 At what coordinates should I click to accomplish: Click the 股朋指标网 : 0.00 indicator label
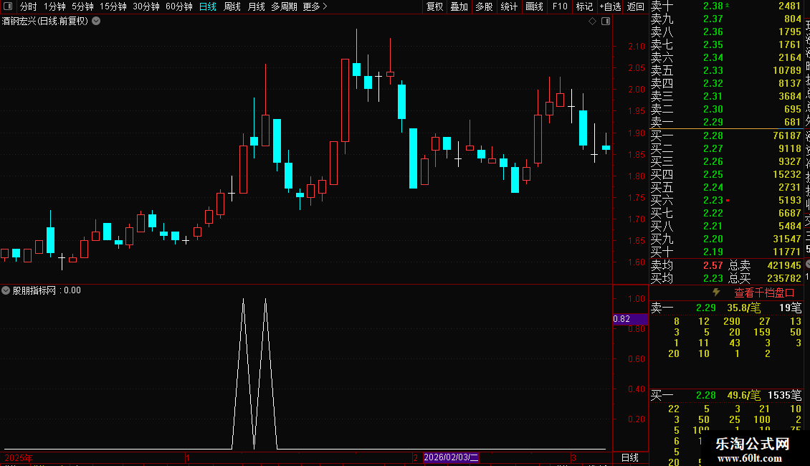47,290
